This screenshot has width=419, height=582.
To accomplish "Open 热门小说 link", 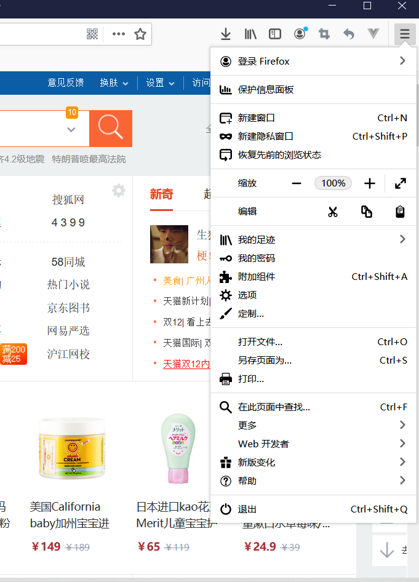I will [x=68, y=285].
